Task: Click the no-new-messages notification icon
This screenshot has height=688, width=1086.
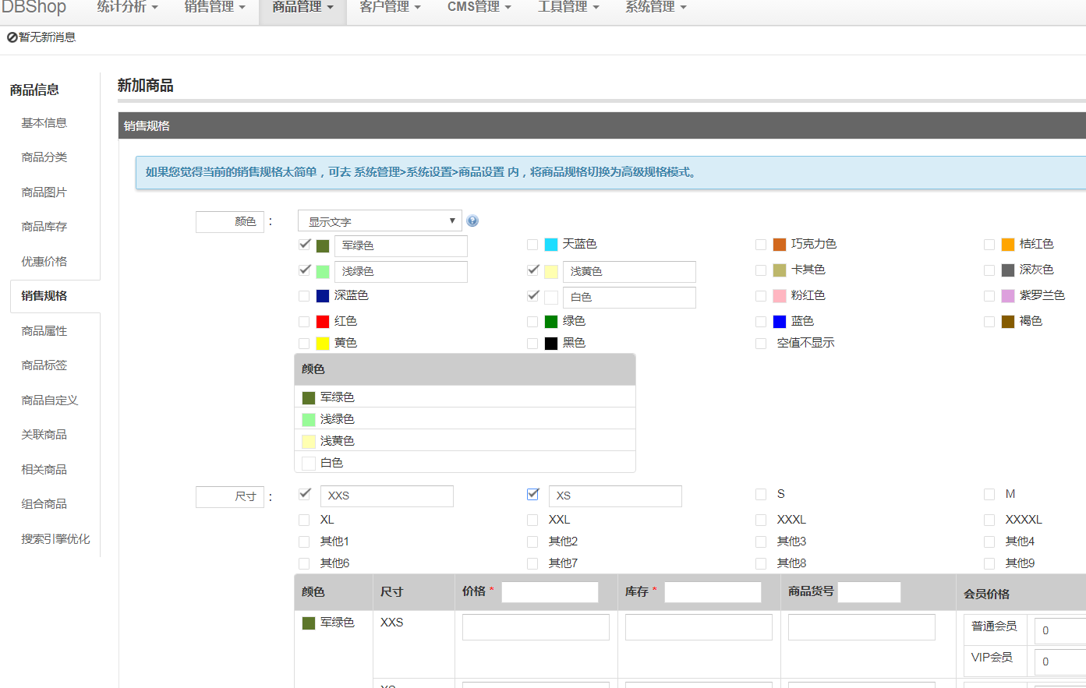Action: pyautogui.click(x=12, y=37)
